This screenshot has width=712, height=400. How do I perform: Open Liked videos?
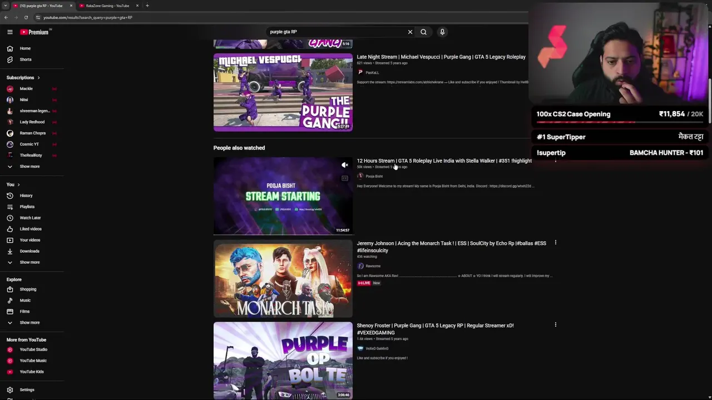[32, 229]
